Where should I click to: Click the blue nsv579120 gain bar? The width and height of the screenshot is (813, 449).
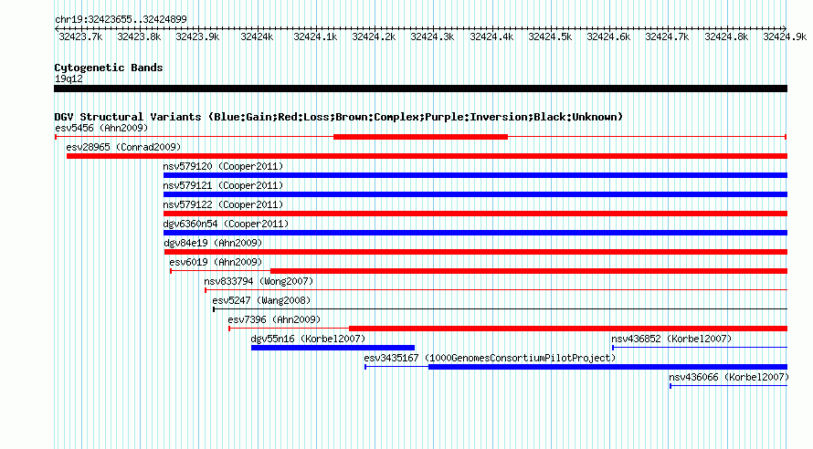475,175
